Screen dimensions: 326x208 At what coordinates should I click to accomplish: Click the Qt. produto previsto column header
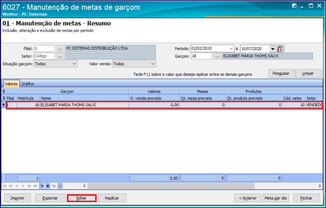(x=254, y=98)
